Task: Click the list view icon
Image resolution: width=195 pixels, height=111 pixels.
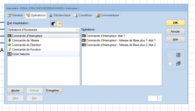Action: pyautogui.click(x=178, y=55)
